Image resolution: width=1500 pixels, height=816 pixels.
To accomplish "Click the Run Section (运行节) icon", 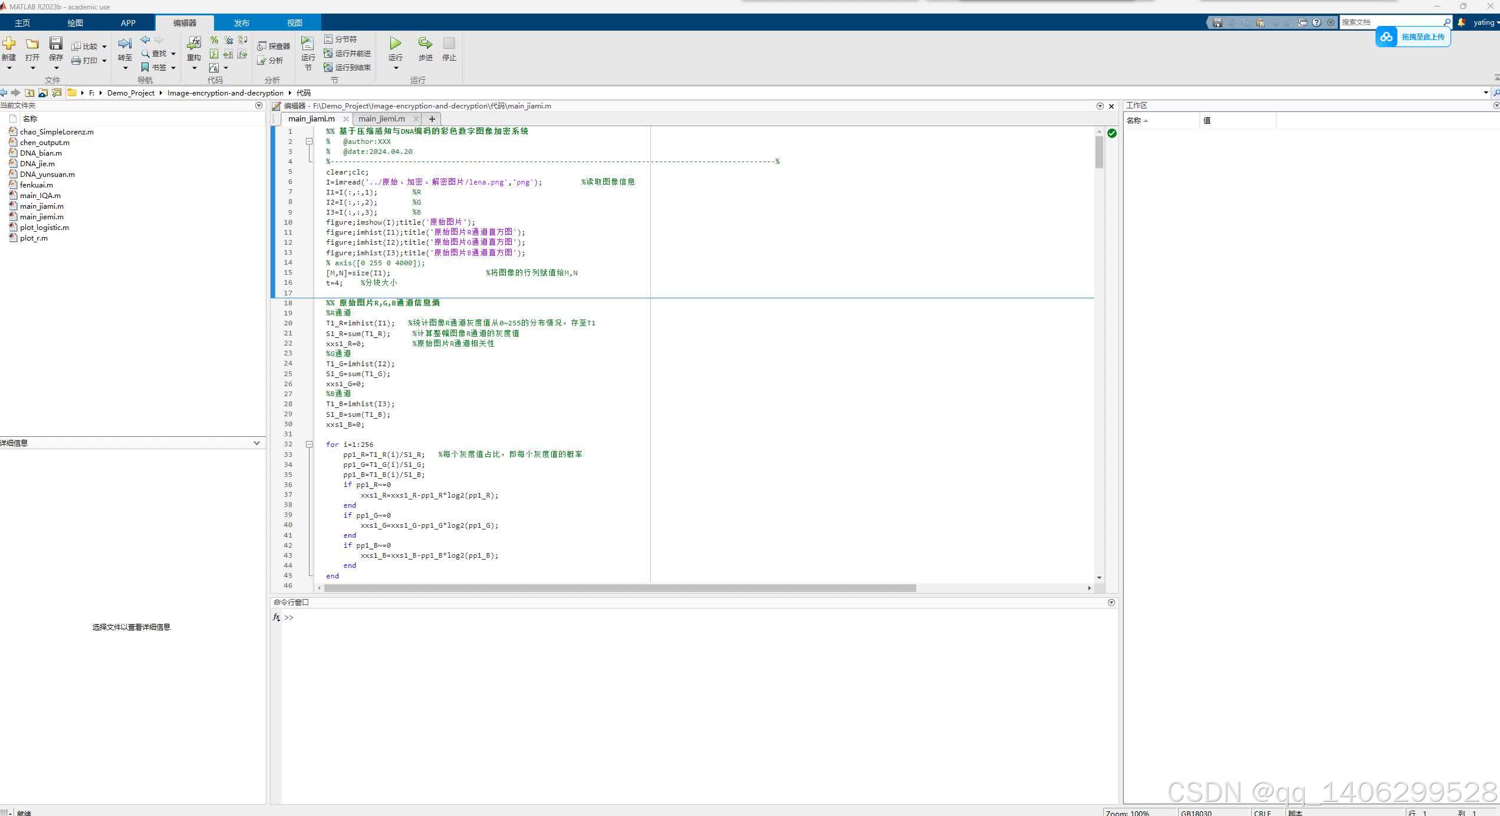I will coord(308,44).
